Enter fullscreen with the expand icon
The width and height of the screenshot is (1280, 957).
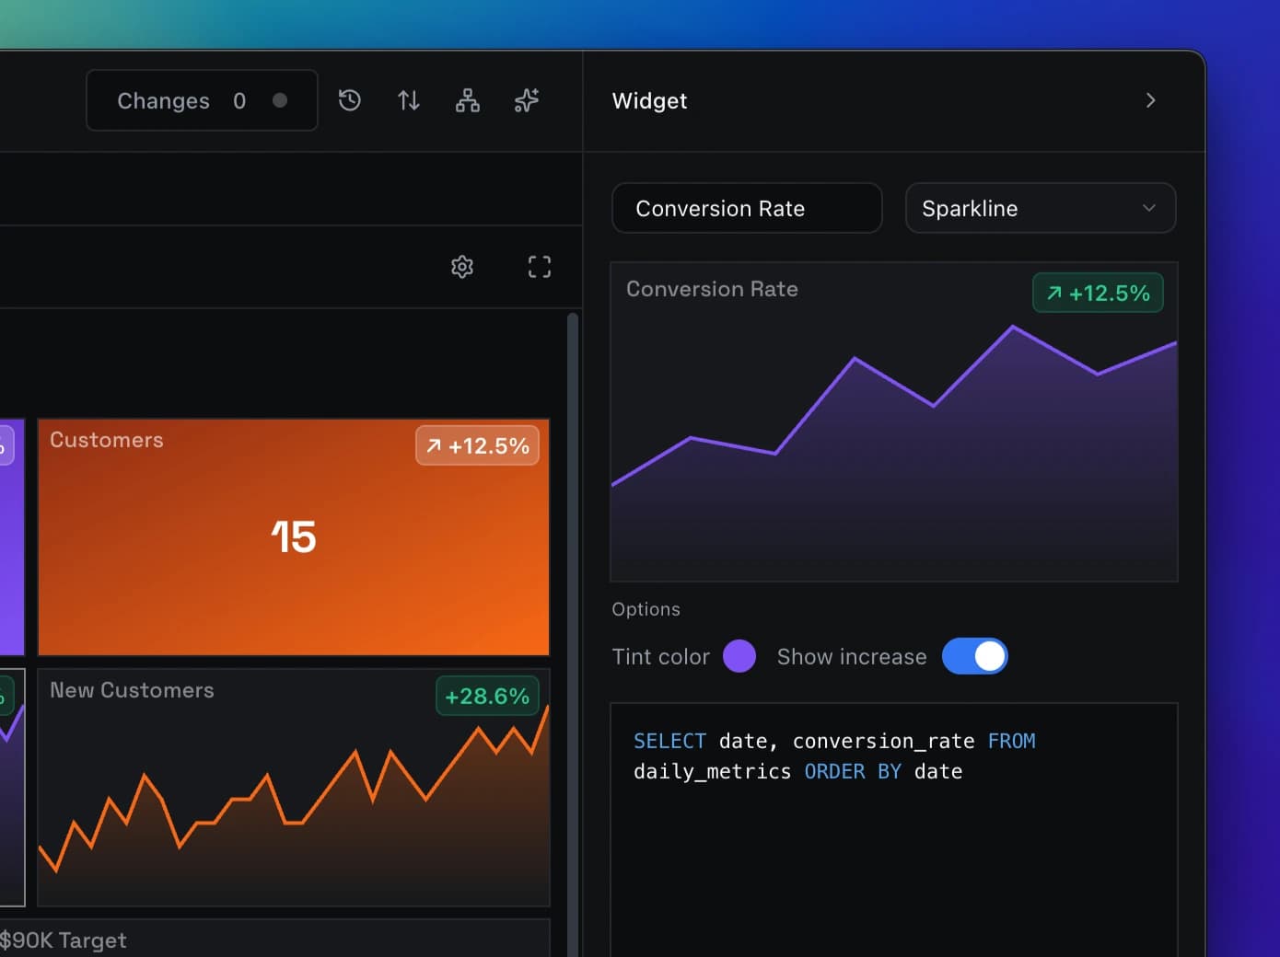tap(539, 267)
